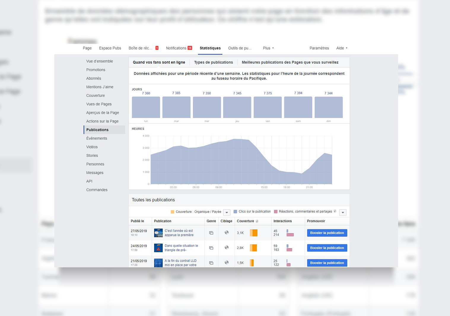Open the post 'Dans quelle situation le triangle'
Viewport: 450px width, 316px height.
pos(181,248)
